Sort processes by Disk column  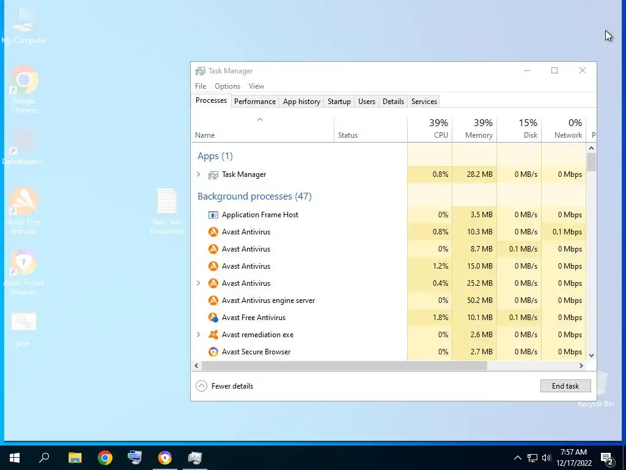click(x=520, y=129)
